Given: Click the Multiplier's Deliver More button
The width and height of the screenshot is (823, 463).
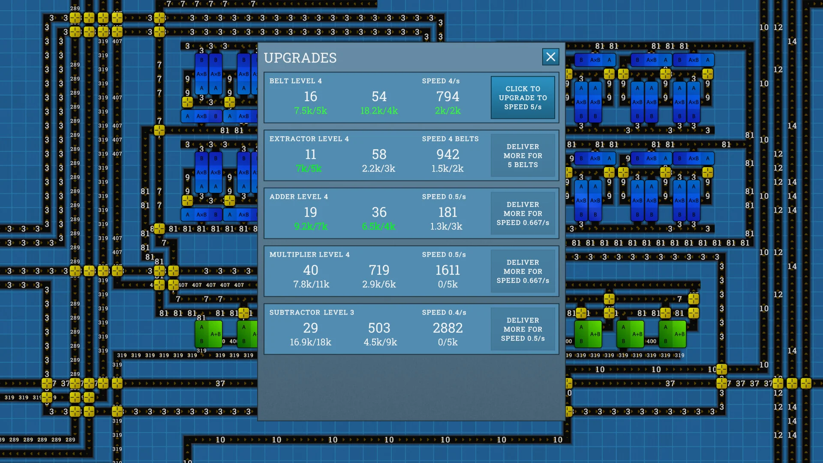Looking at the screenshot, I should click(523, 271).
